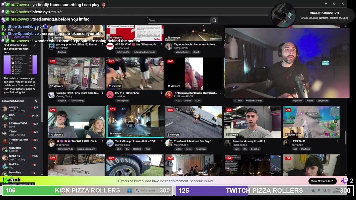356x200 pixels.
Task: Open JPMorganChase building stream thumbnail
Action: (x=76, y=165)
